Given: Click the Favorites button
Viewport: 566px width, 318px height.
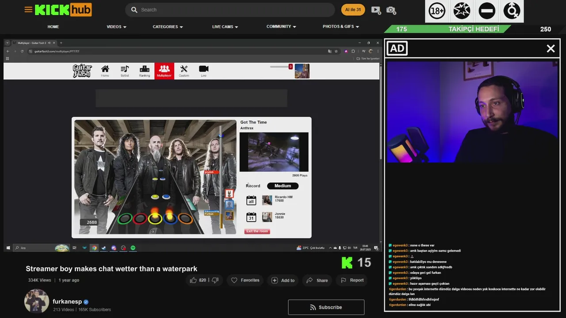Looking at the screenshot, I should (245, 280).
